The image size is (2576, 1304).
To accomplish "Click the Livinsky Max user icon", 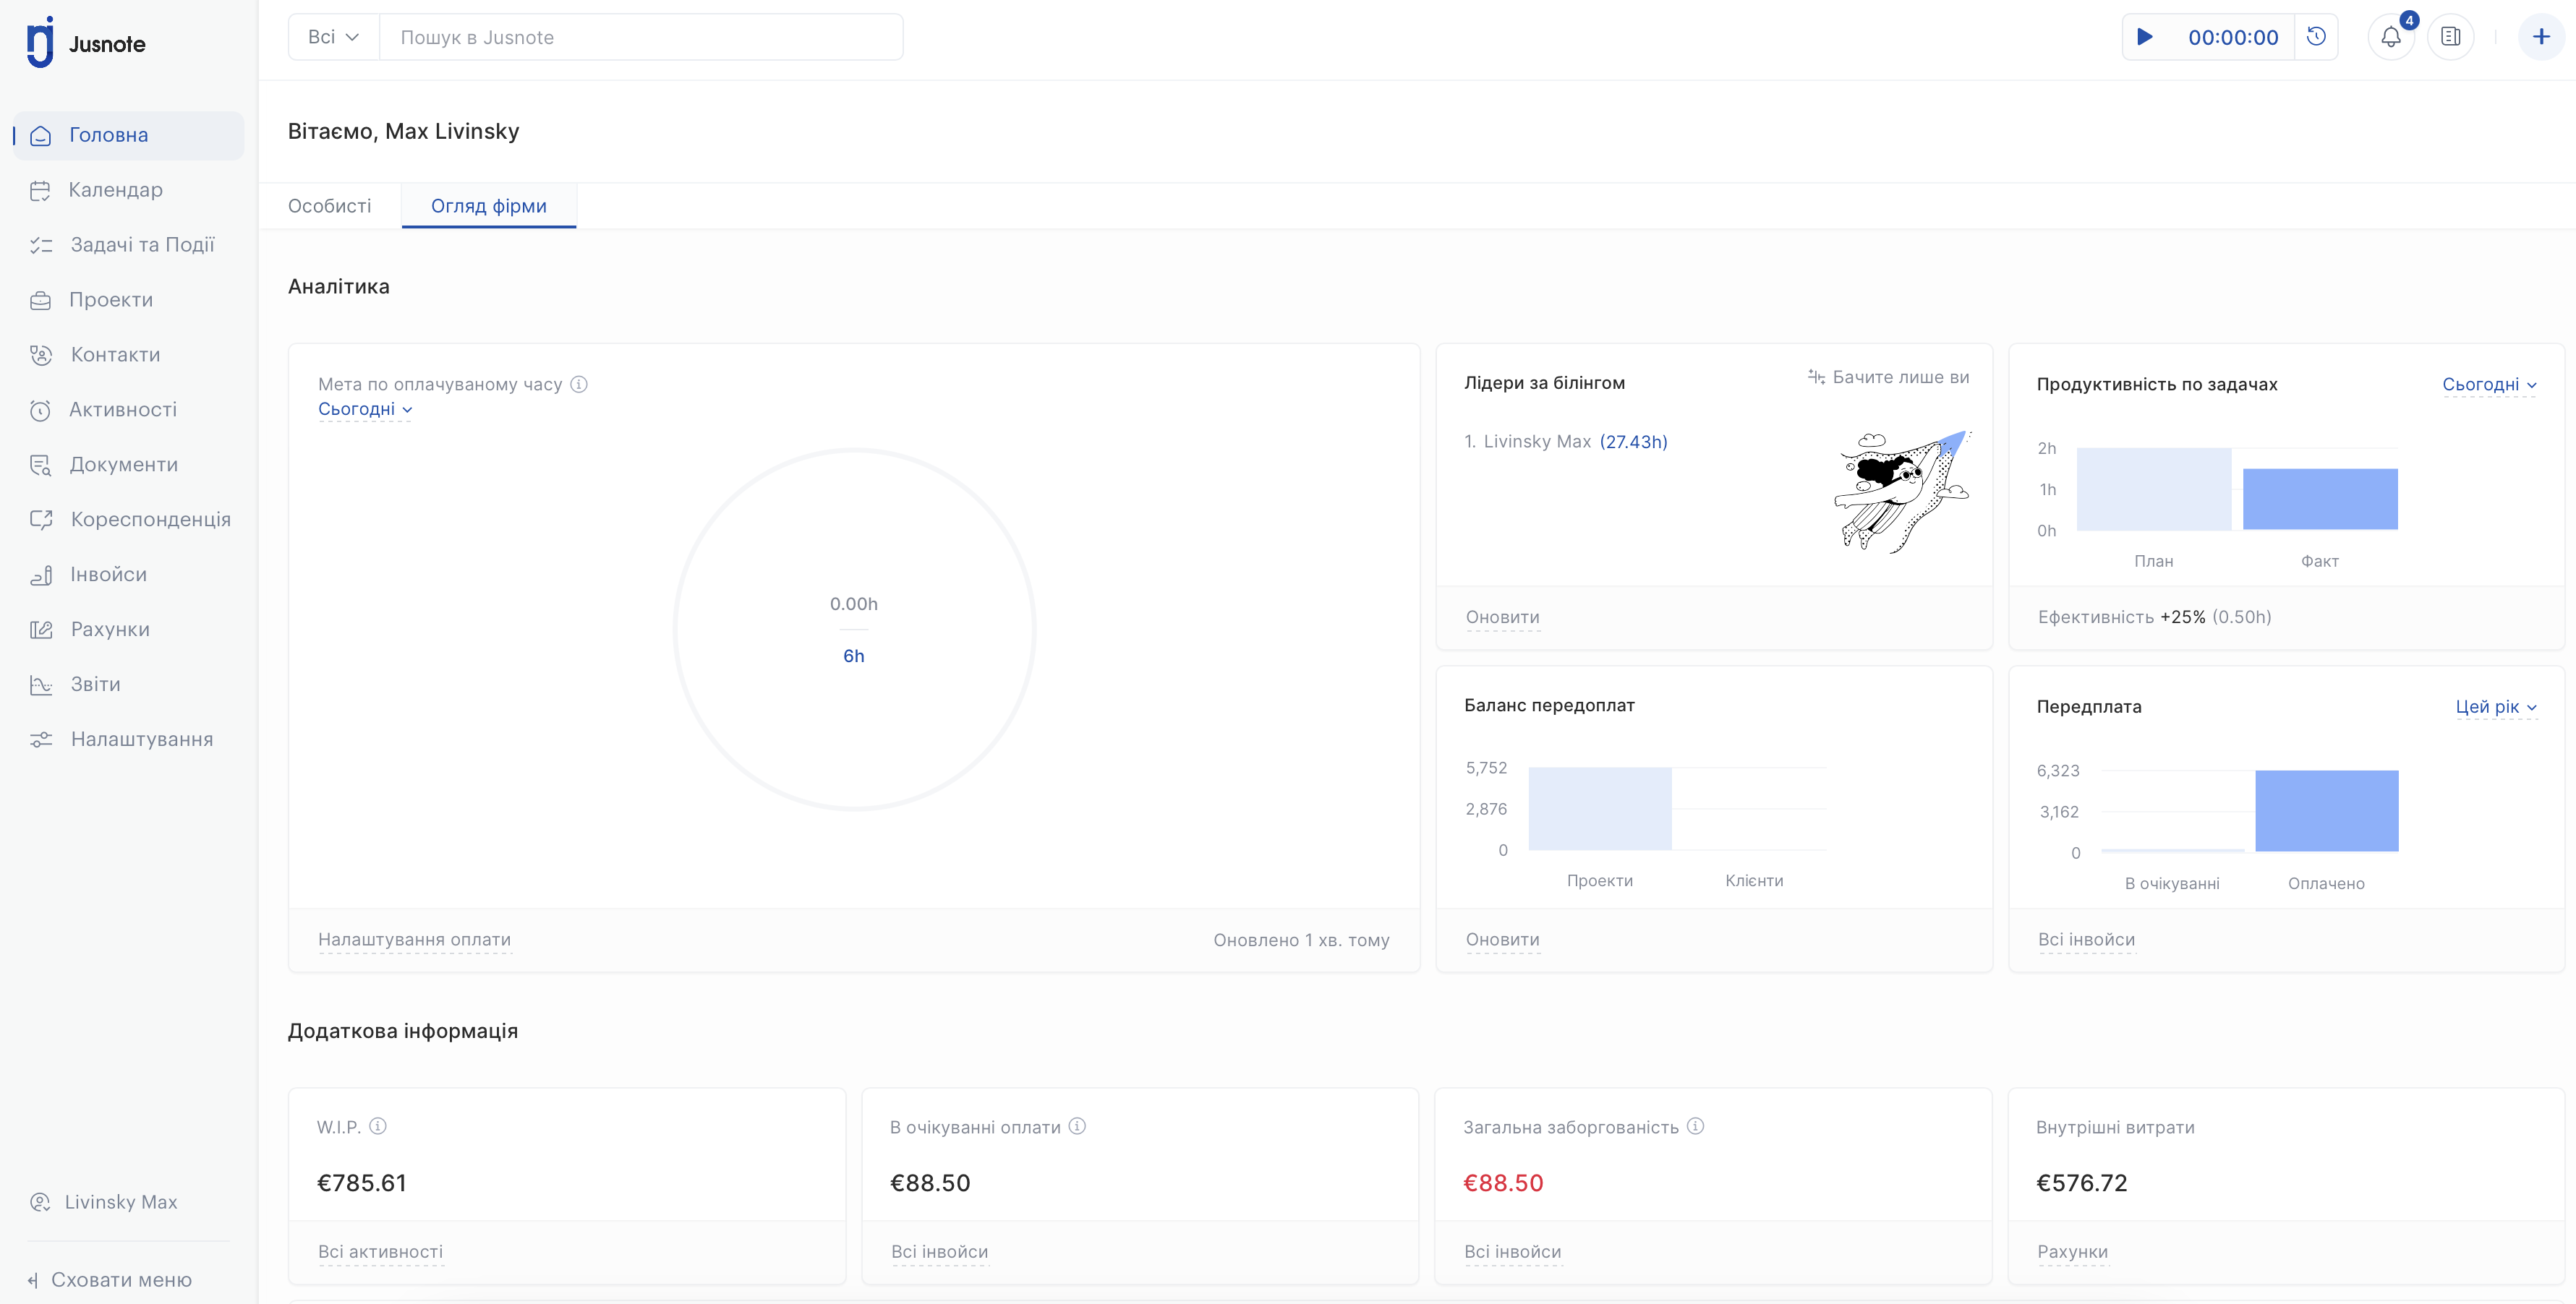I will [x=40, y=1202].
